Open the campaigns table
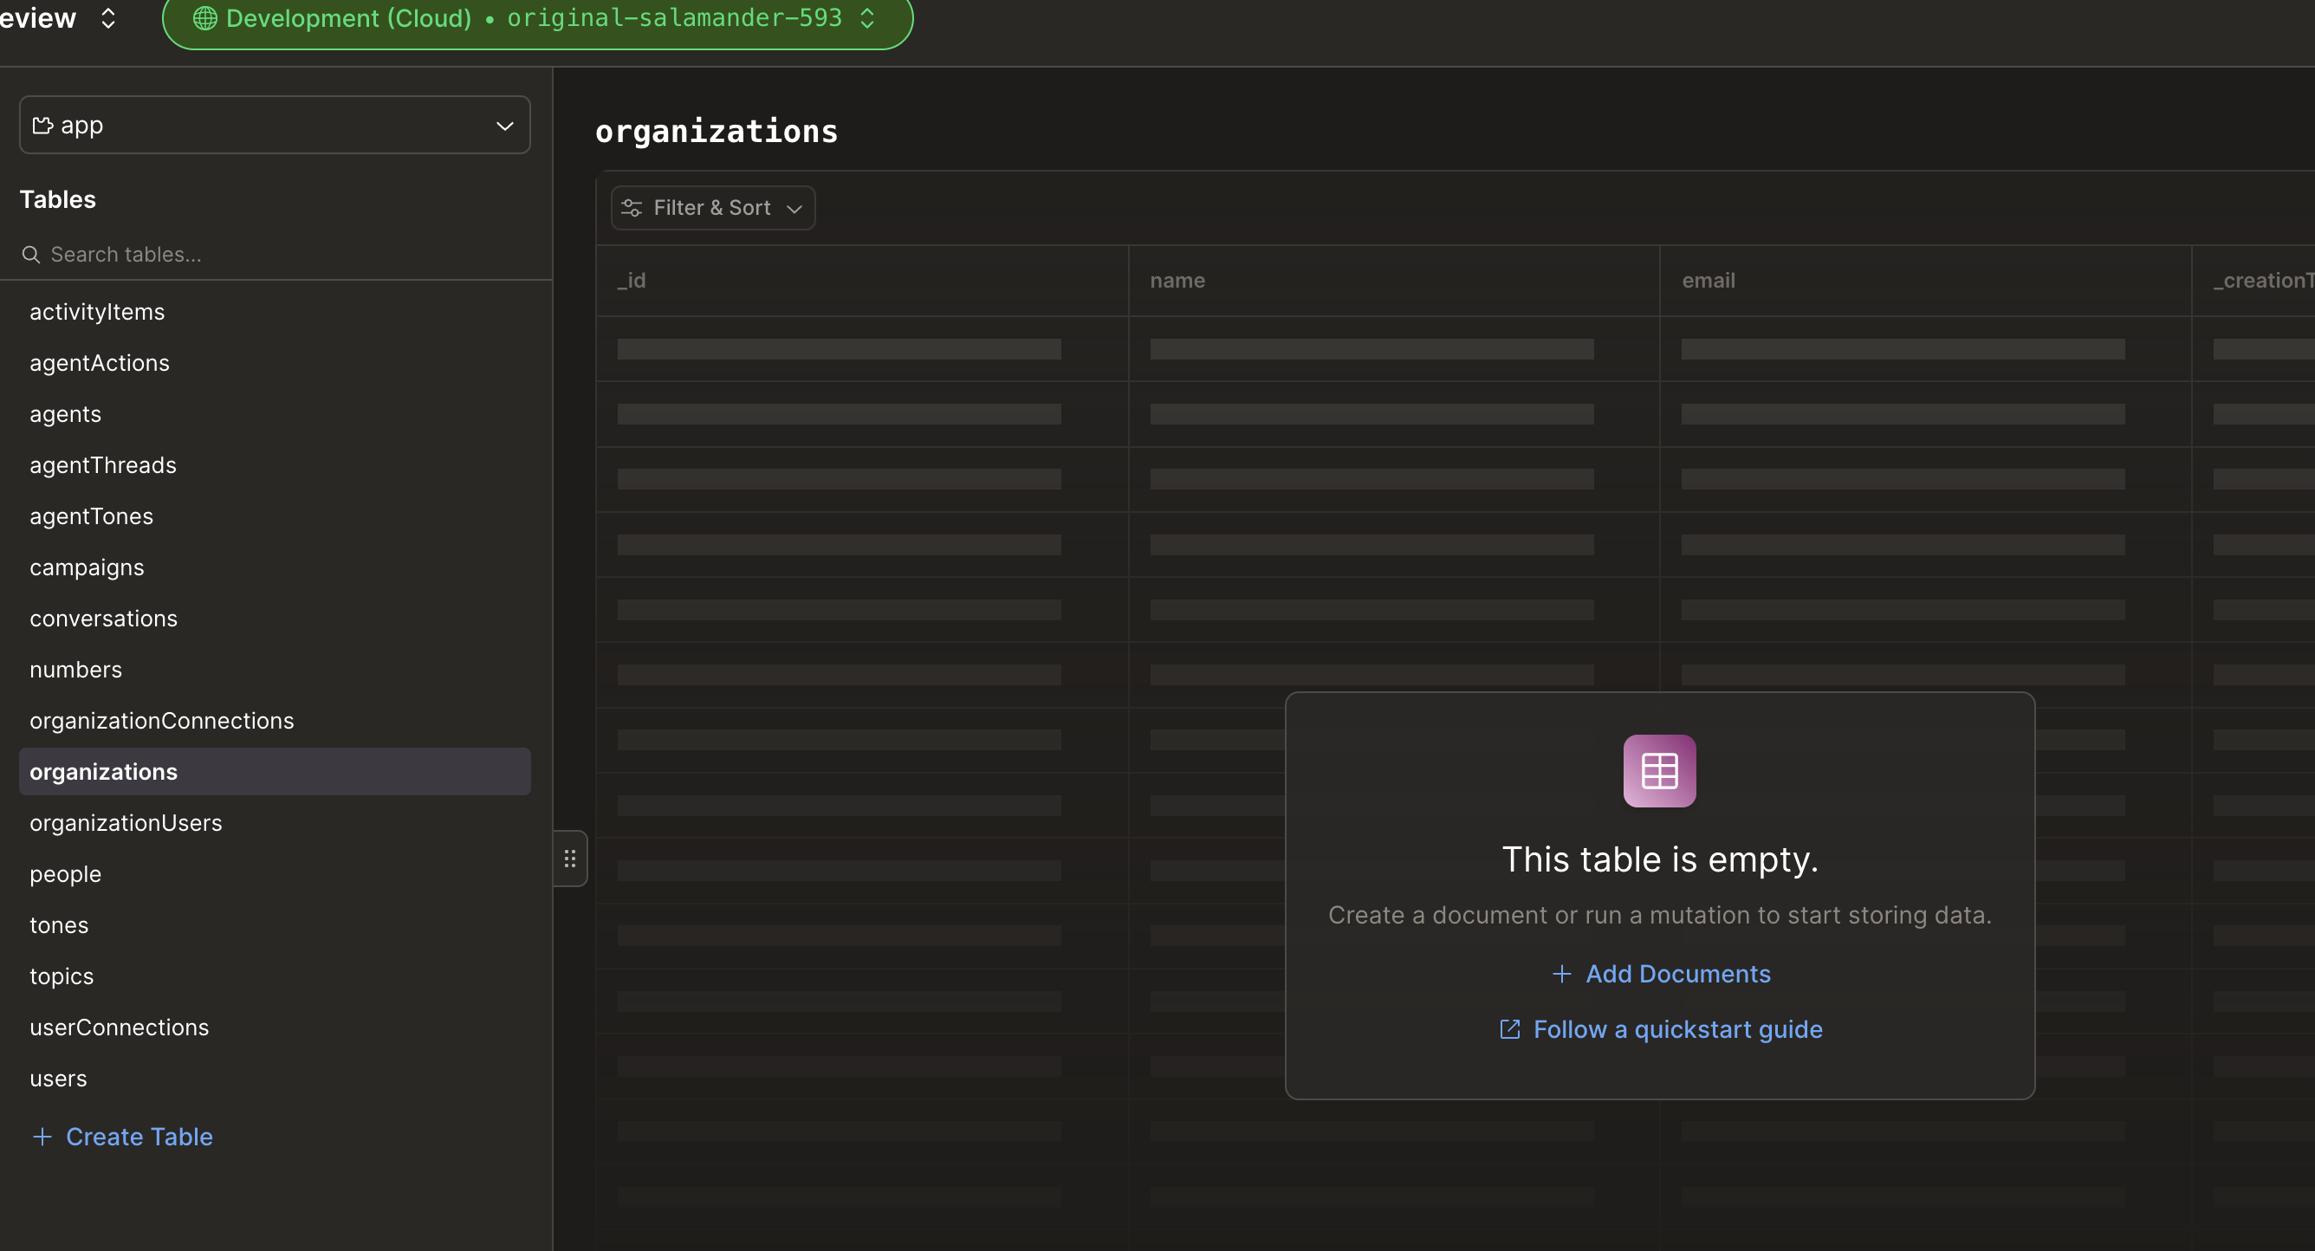This screenshot has width=2315, height=1251. [275, 568]
